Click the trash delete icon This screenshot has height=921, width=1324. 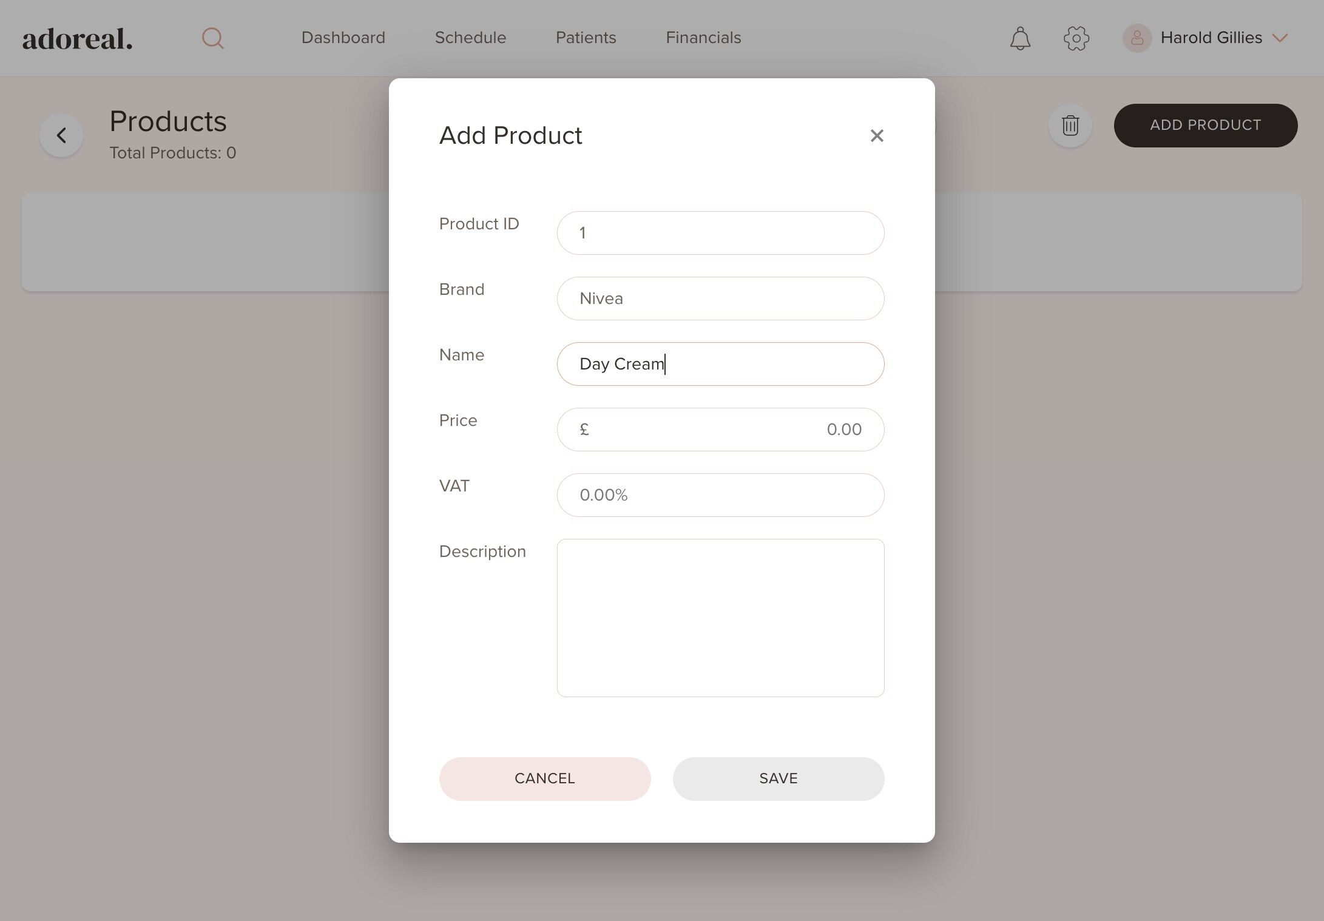coord(1070,126)
